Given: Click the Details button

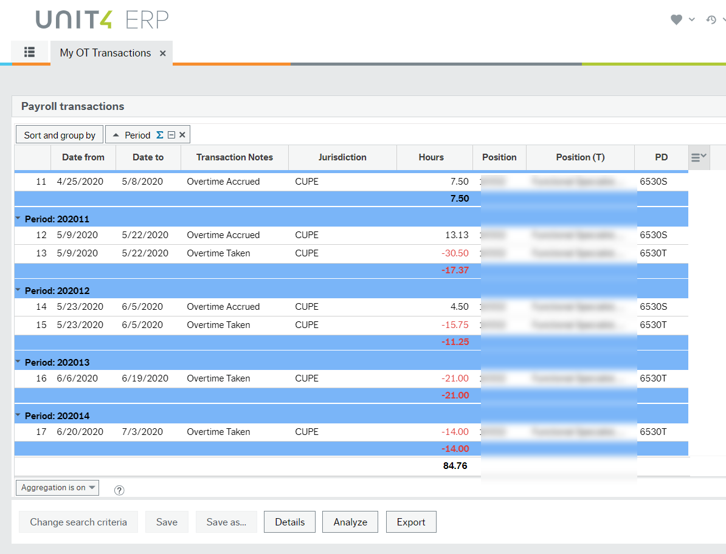Looking at the screenshot, I should point(289,521).
